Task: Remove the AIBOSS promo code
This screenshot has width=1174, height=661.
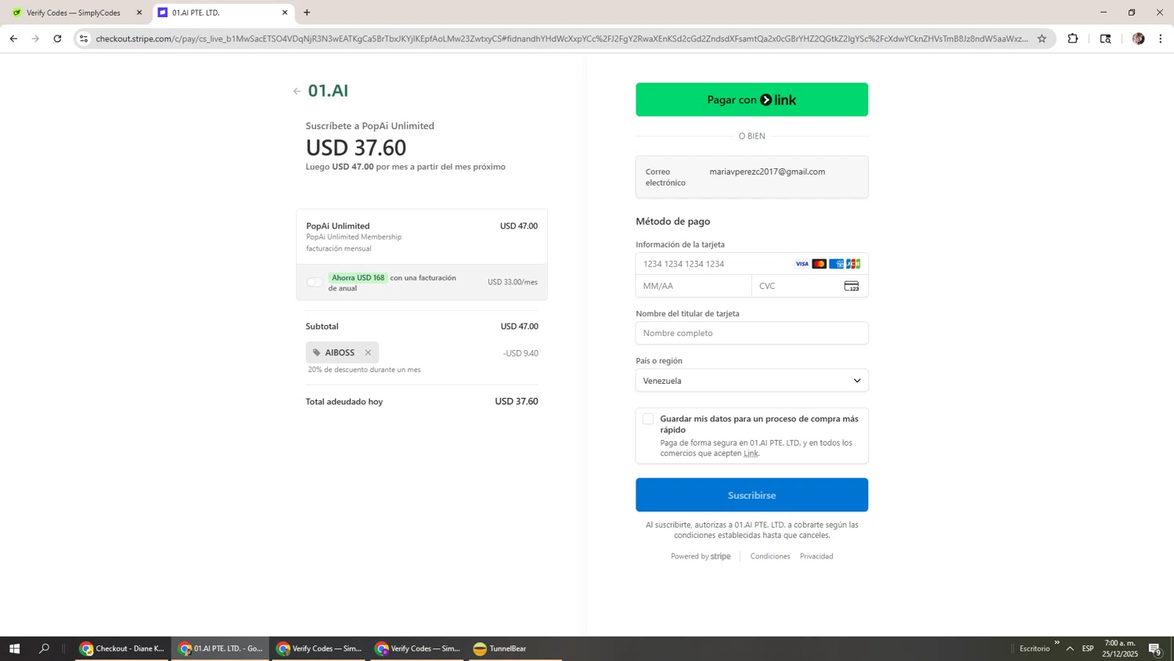Action: click(368, 352)
